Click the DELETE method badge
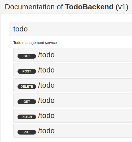 27,87
